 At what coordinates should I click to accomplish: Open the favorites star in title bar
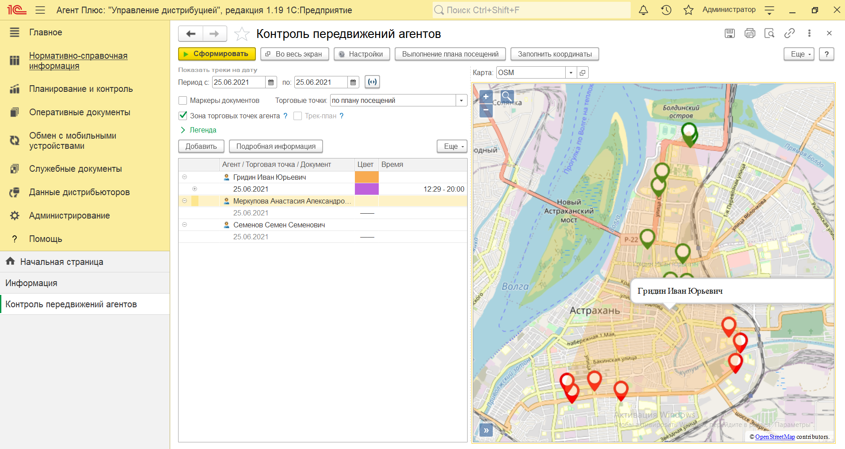pos(689,10)
